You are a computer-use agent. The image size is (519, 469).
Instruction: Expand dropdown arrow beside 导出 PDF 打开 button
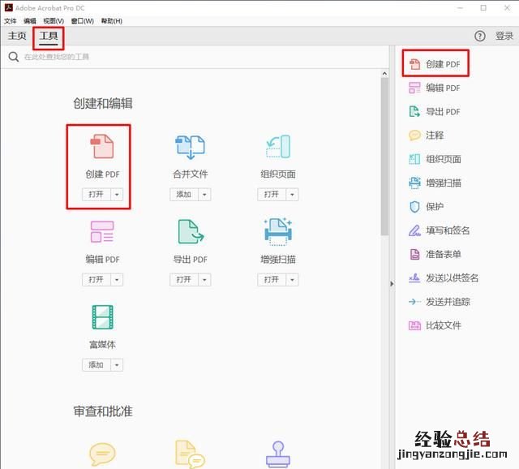pos(204,280)
